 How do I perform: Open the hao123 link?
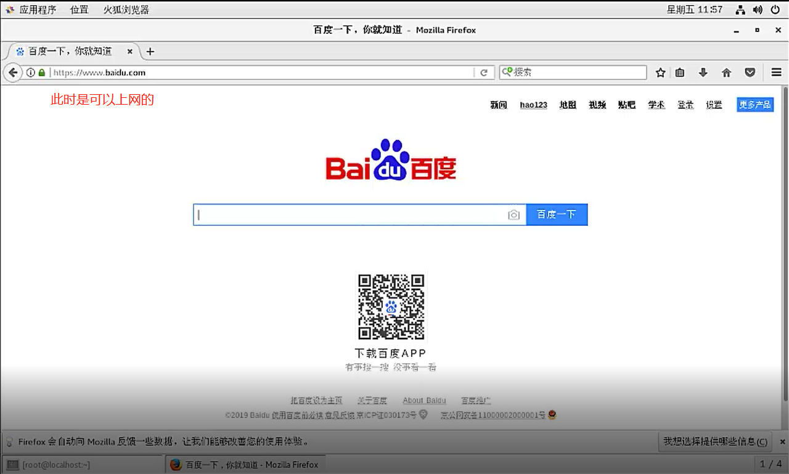tap(533, 105)
